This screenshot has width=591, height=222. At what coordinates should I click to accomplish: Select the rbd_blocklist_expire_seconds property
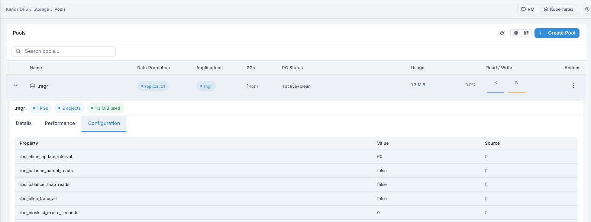tap(49, 213)
